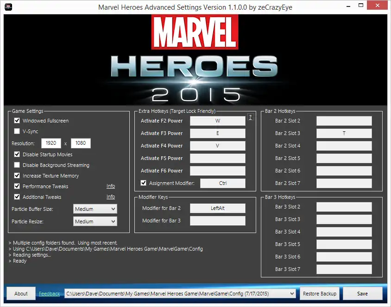Enable V-Sync checkbox
The image size is (391, 307).
coord(17,131)
